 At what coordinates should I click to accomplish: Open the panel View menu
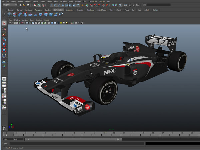click(10, 20)
